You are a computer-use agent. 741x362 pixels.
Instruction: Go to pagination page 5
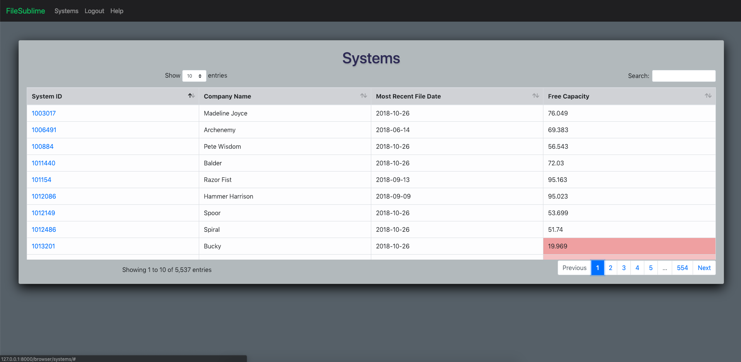[651, 268]
